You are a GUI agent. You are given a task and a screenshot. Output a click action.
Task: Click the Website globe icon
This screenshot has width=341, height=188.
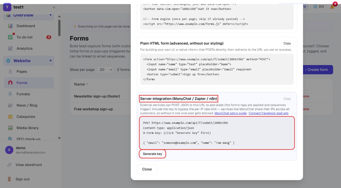pyautogui.click(x=8, y=61)
